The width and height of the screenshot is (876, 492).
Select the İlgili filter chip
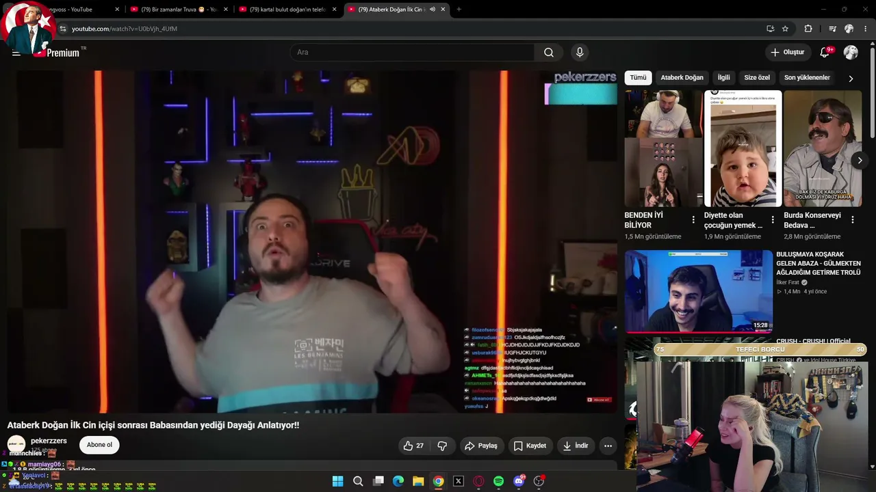point(723,78)
